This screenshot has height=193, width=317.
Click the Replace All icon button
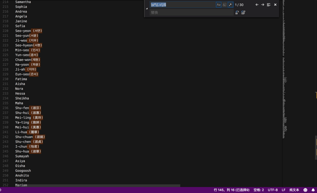(x=243, y=13)
